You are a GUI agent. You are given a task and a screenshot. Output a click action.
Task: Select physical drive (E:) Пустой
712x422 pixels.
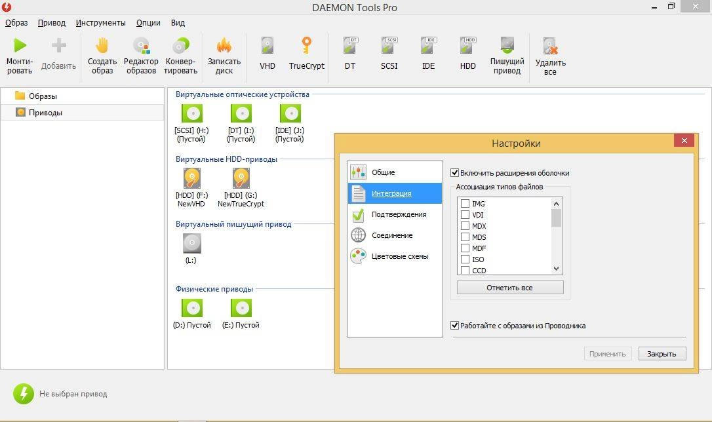click(241, 314)
